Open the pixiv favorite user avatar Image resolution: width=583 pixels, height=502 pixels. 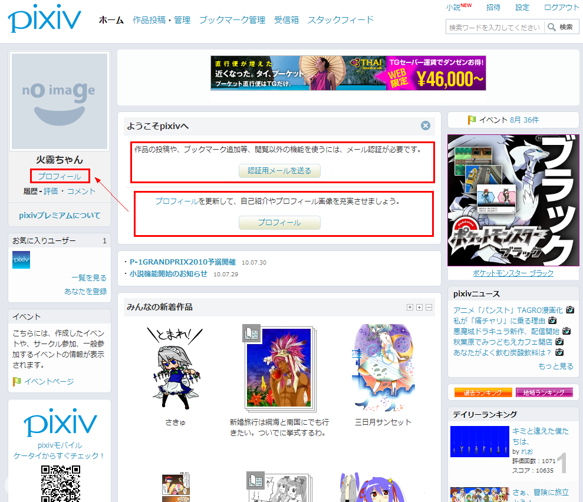[21, 260]
